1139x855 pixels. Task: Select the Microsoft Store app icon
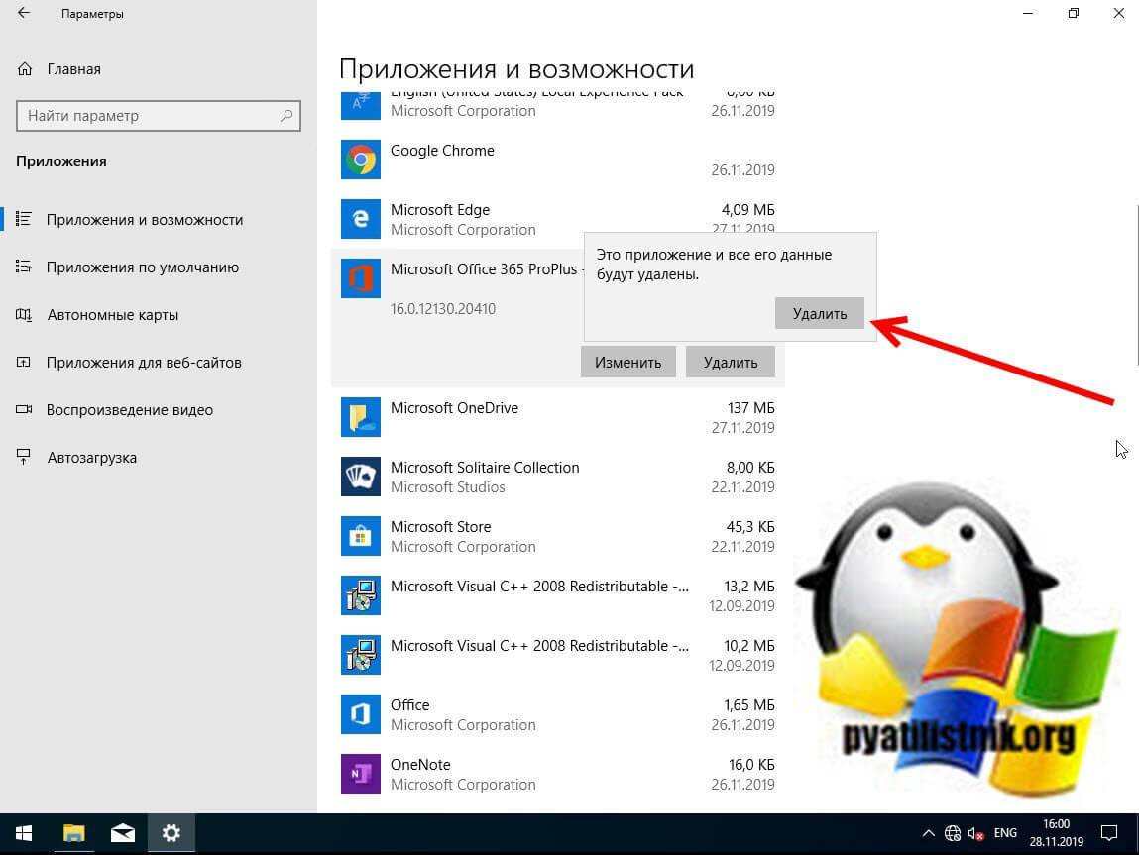(360, 536)
